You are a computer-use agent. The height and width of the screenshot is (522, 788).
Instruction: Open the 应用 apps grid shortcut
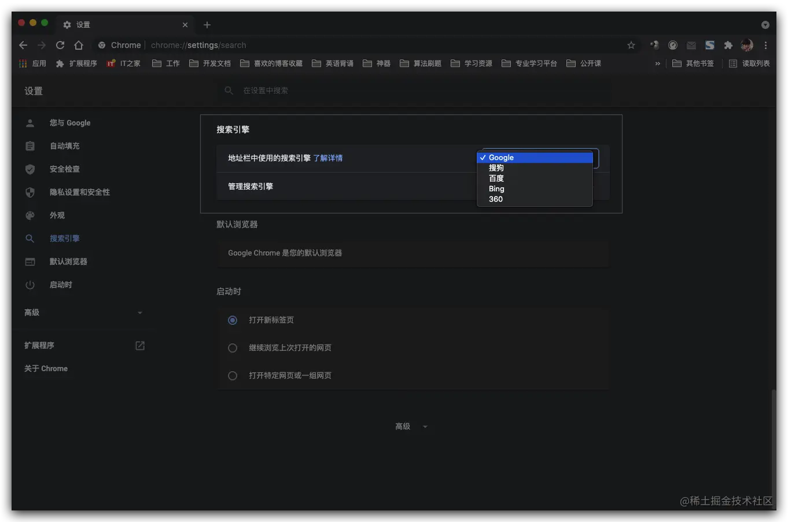pos(32,64)
